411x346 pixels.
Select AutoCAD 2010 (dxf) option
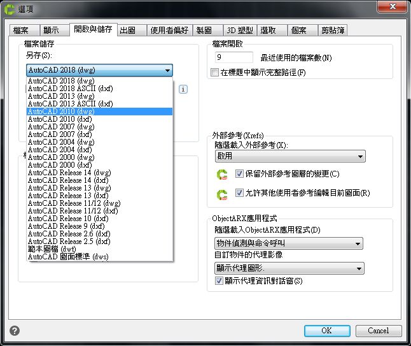(x=100, y=119)
